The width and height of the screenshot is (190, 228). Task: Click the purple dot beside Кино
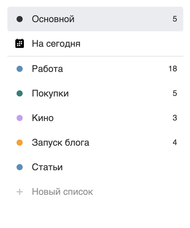tap(20, 118)
